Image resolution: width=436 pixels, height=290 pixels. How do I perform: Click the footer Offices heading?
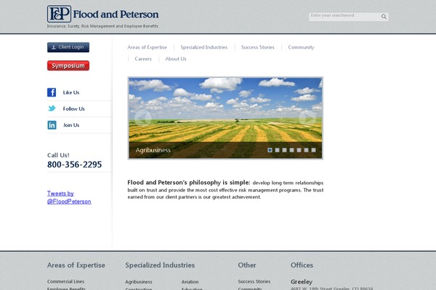tap(302, 265)
